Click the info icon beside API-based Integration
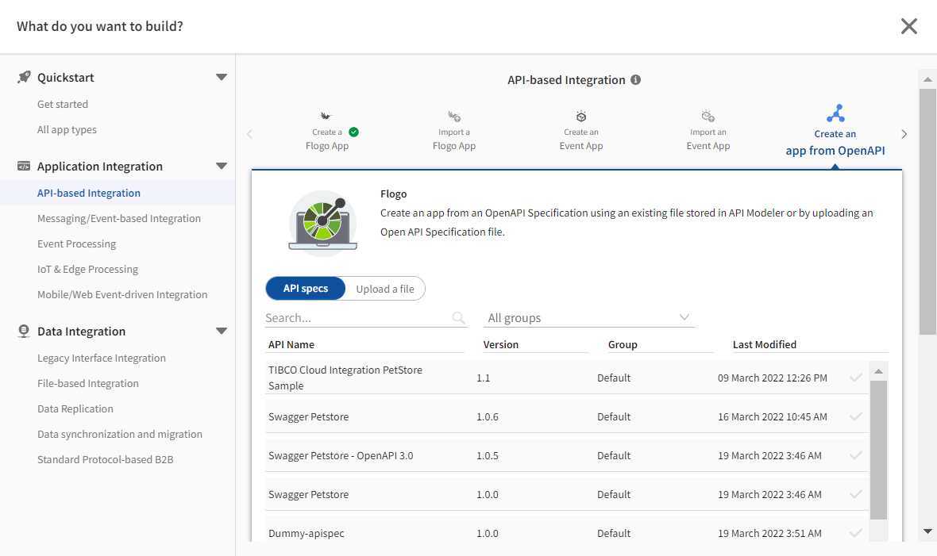The width and height of the screenshot is (937, 556). tap(635, 80)
